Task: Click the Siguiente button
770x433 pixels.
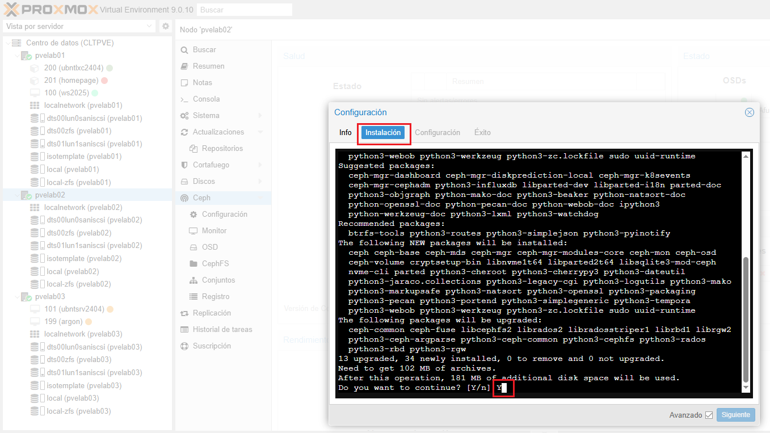Action: [736, 415]
